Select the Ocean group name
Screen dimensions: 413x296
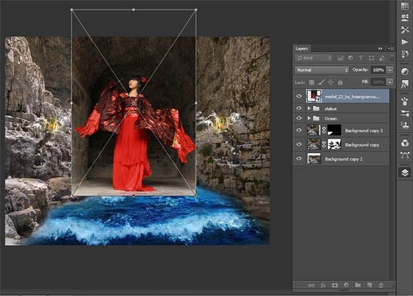point(330,118)
